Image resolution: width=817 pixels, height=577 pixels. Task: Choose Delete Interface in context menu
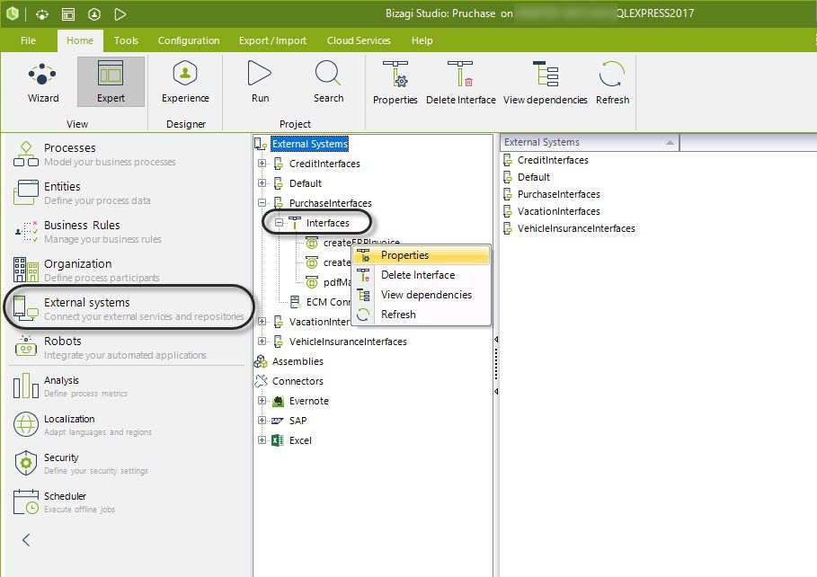pyautogui.click(x=422, y=275)
